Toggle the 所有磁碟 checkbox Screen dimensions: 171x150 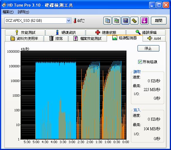tap(140, 62)
